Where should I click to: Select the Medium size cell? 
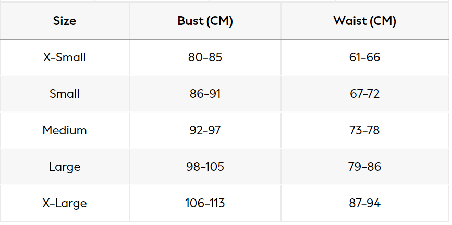click(65, 130)
